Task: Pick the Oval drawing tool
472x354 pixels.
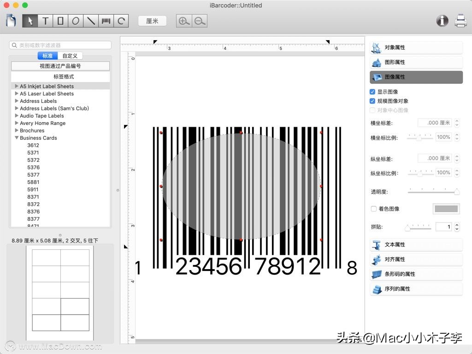Action: point(76,21)
